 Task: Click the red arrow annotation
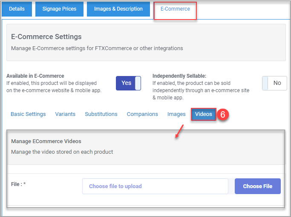click(x=179, y=131)
